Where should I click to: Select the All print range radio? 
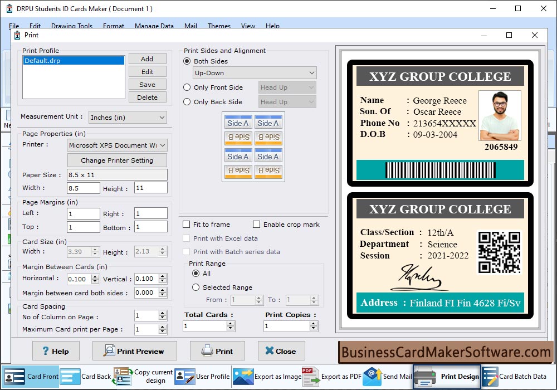click(x=196, y=274)
